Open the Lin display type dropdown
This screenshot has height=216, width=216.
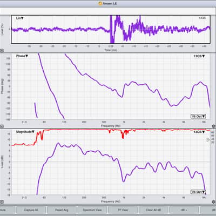[20, 18]
